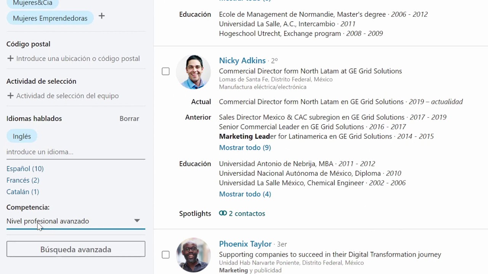The image size is (488, 274).
Task: Click plus icon for Actividad de selección
Action: [10, 96]
